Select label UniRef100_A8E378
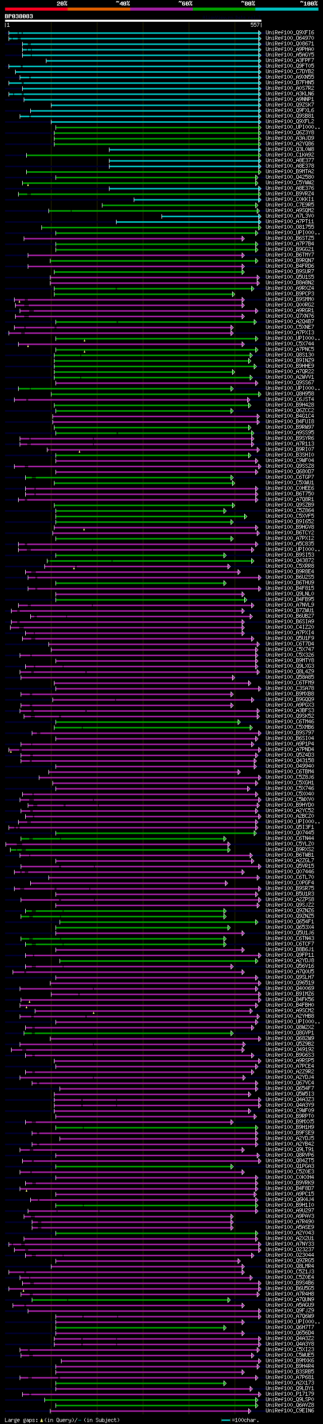323x1424 pixels. click(x=290, y=166)
